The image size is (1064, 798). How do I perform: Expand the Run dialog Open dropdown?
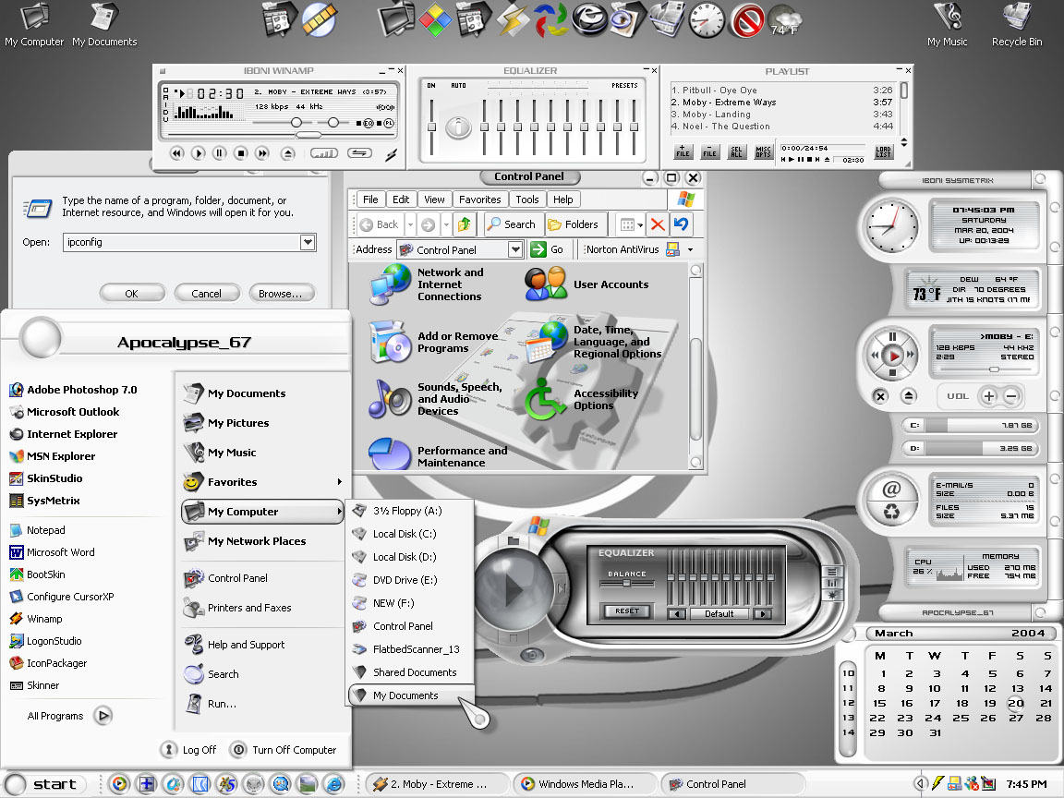tap(308, 243)
